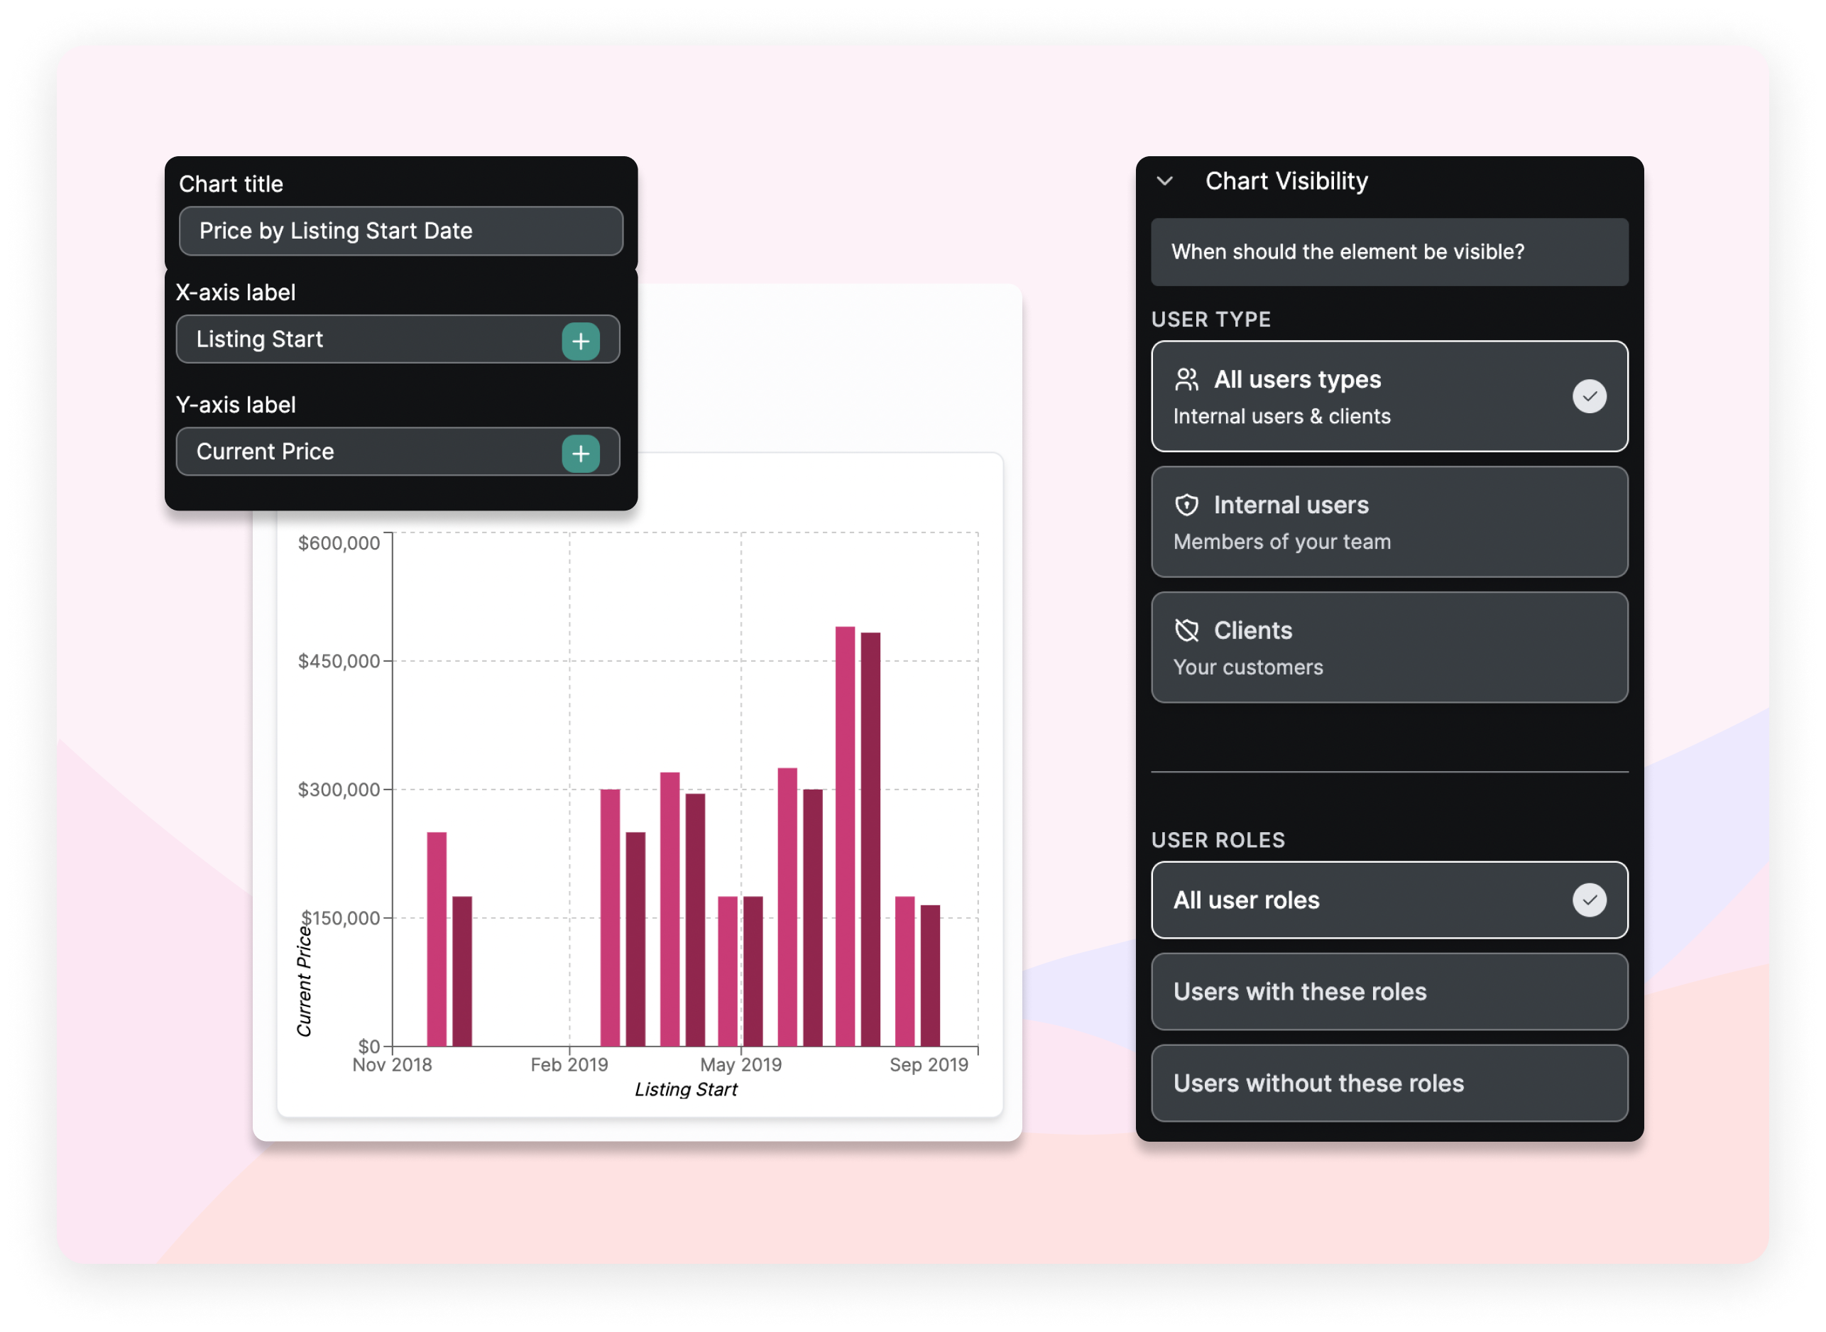The width and height of the screenshot is (1826, 1332).
Task: Expand the visibility condition question field
Action: click(1388, 251)
